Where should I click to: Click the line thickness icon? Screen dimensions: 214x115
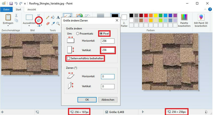pos(101,15)
